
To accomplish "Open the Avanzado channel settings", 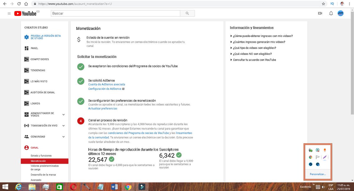I will click(36, 180).
